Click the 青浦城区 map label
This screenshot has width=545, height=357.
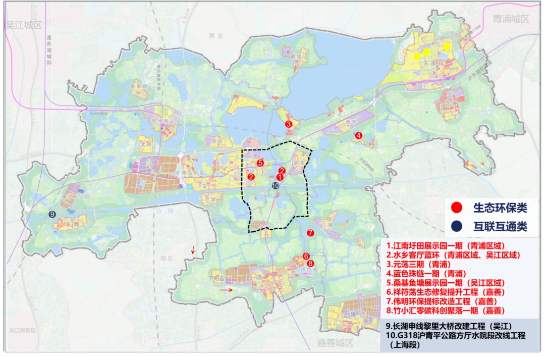[x=511, y=19]
